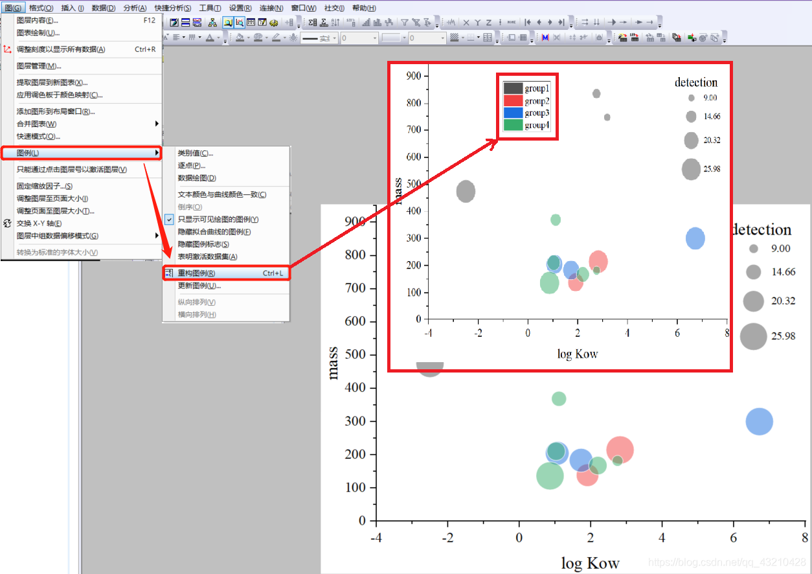Choose 重构图例(R) menu entry

click(x=225, y=273)
